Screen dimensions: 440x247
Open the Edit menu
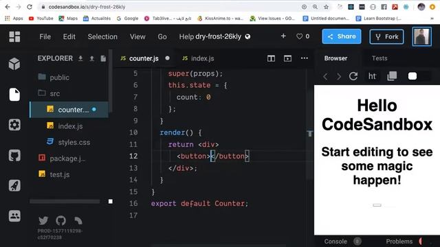click(69, 36)
